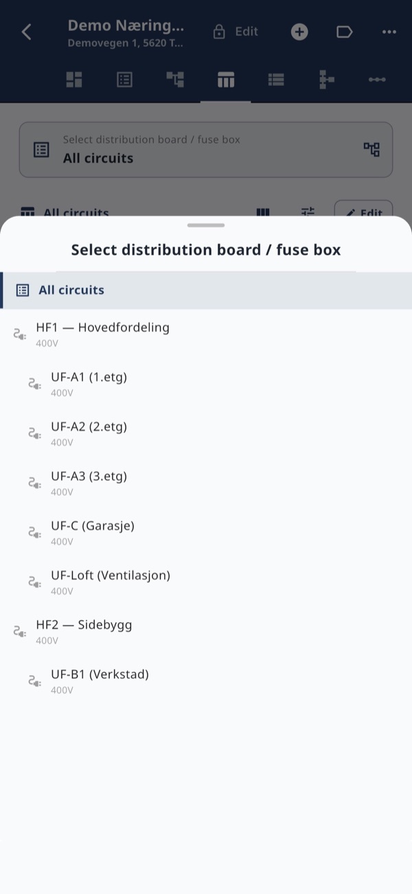Switch to the dashboard grid tab icon

click(x=74, y=80)
